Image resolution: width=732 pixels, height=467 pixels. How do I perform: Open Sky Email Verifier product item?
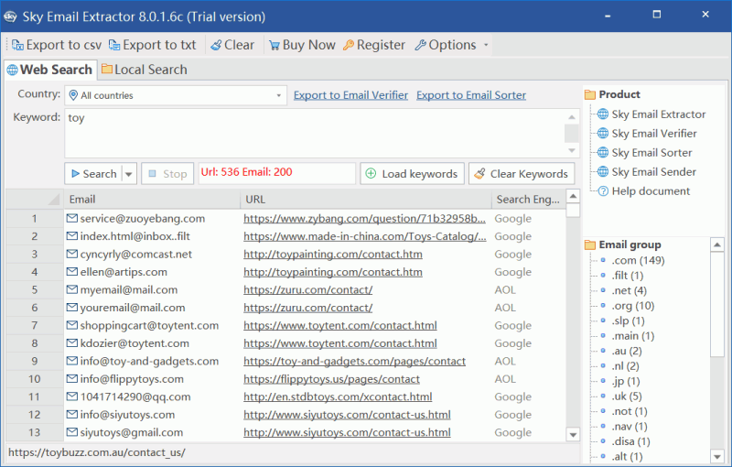point(654,134)
